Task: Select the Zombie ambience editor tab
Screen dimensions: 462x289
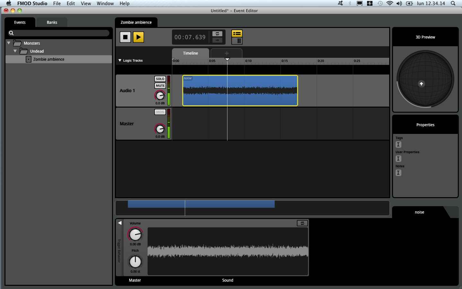Action: (136, 22)
